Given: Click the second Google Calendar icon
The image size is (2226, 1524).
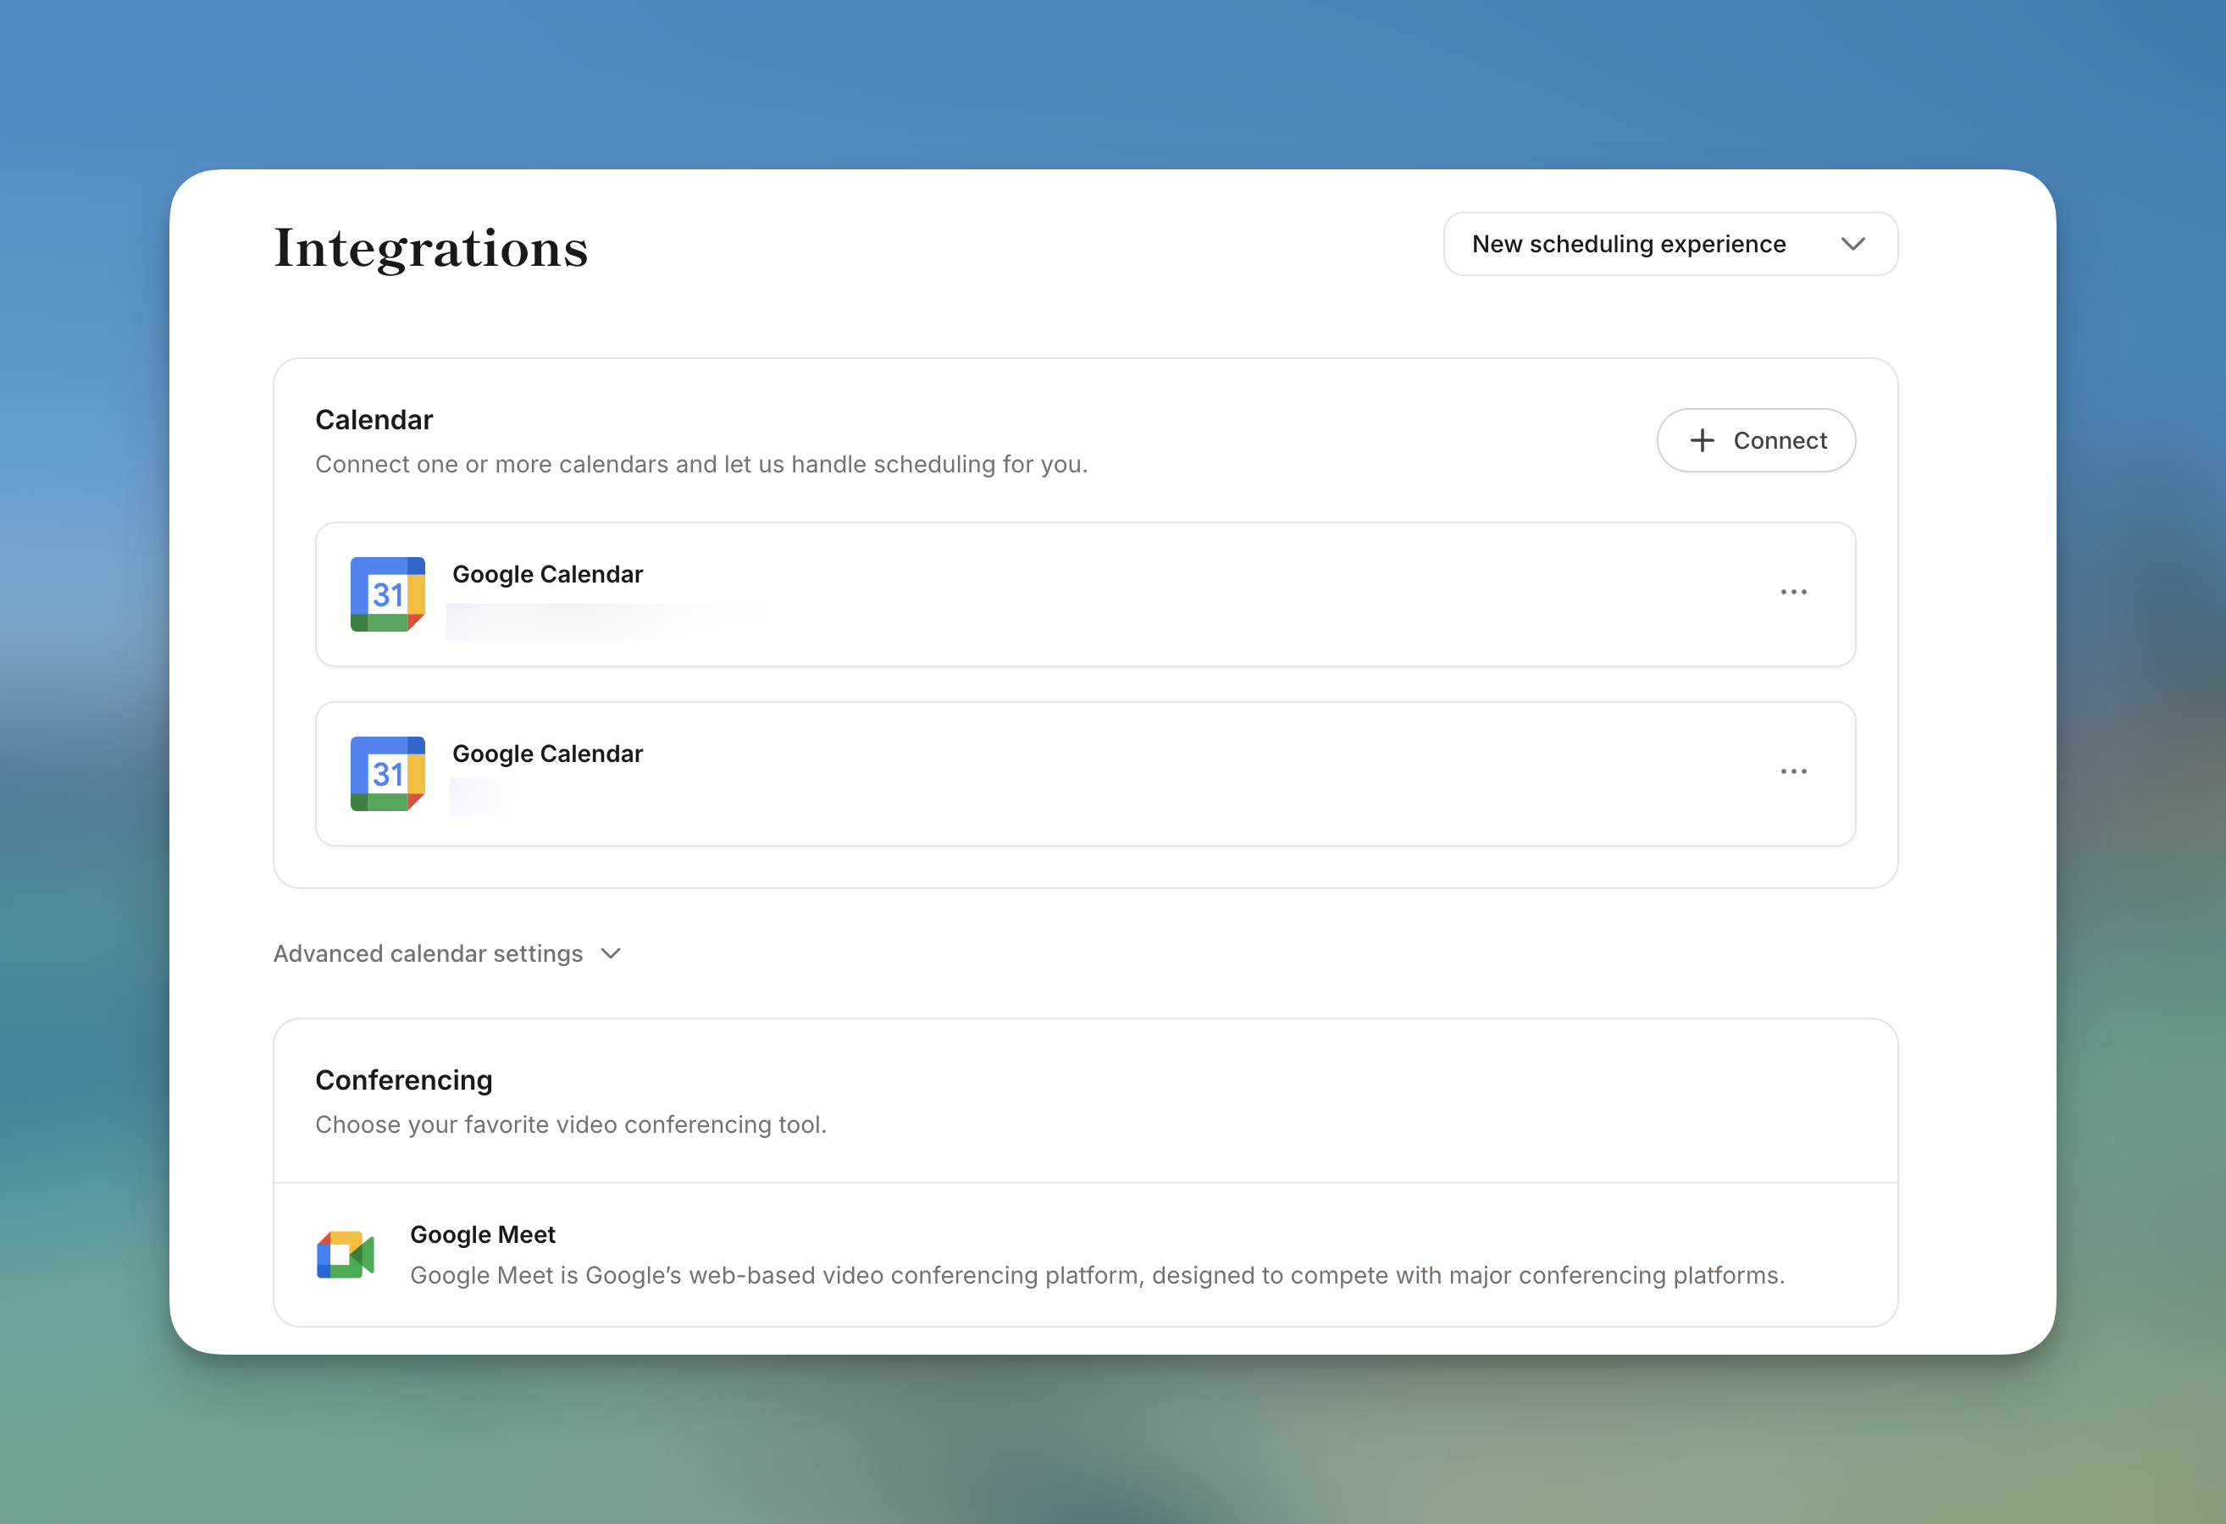Looking at the screenshot, I should 387,774.
